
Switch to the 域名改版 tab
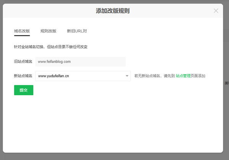22,31
